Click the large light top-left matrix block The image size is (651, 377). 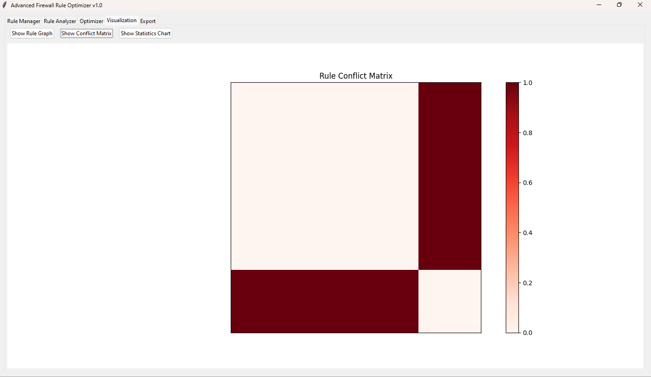(x=324, y=176)
